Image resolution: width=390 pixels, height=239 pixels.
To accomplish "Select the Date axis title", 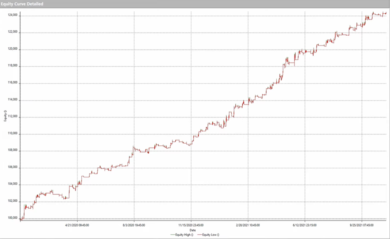I will pyautogui.click(x=192, y=230).
